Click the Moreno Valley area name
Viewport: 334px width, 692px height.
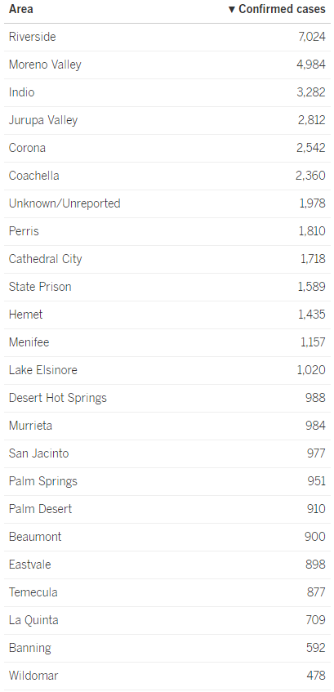[x=45, y=65]
